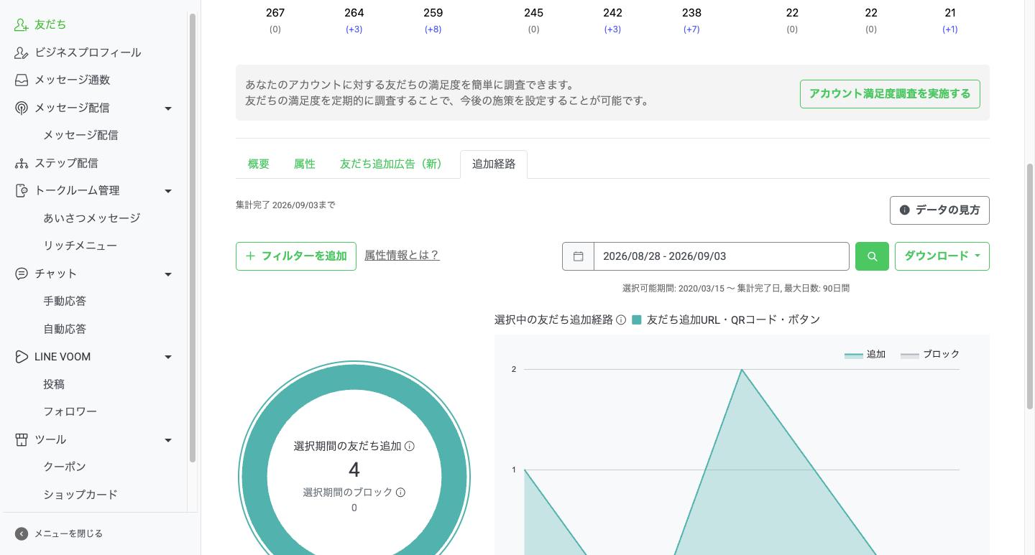Click the メッセージ通数 inbox icon
Viewport: 1035px width, 555px height.
point(22,80)
